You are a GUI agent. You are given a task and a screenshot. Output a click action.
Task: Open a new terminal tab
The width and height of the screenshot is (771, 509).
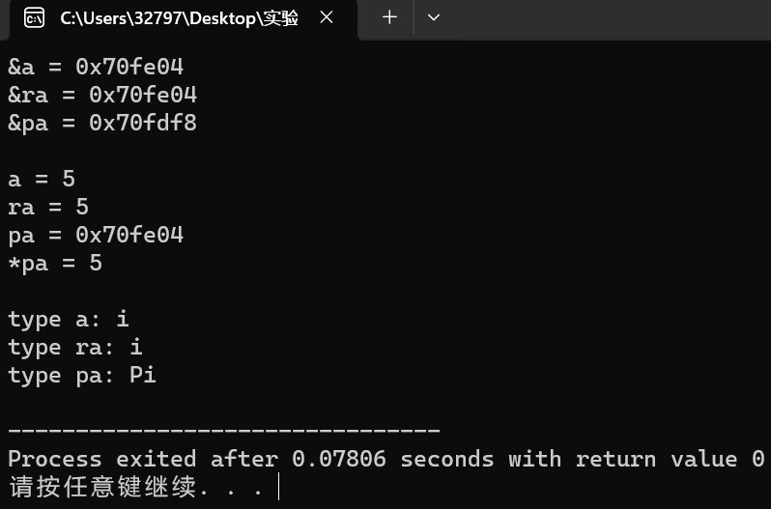point(389,17)
